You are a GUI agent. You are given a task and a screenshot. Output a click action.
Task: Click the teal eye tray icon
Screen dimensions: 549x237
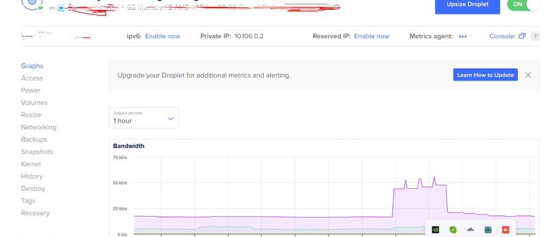click(488, 229)
